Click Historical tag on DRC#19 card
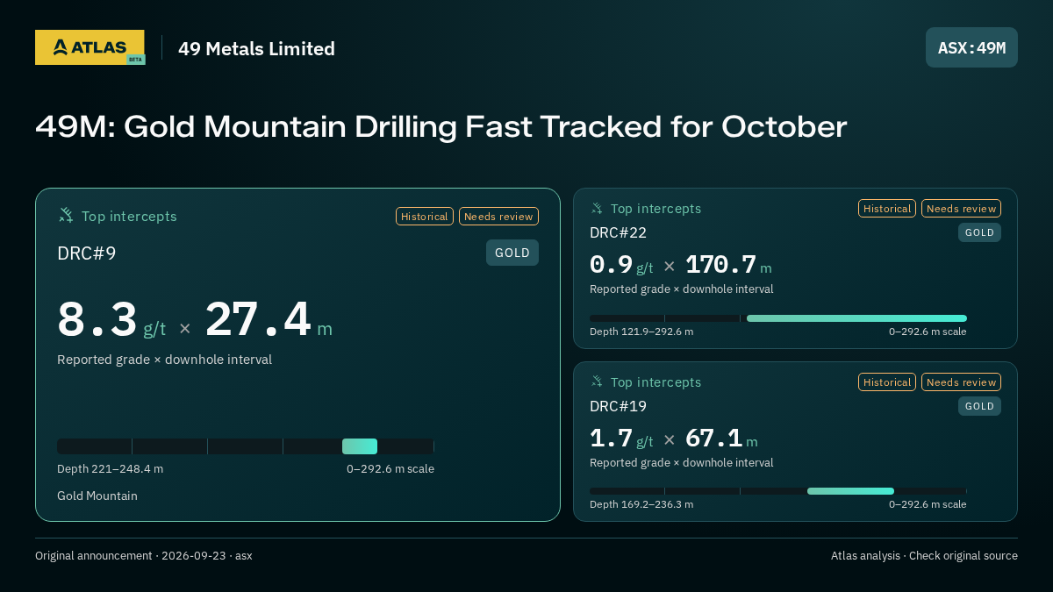The image size is (1053, 592). (887, 382)
